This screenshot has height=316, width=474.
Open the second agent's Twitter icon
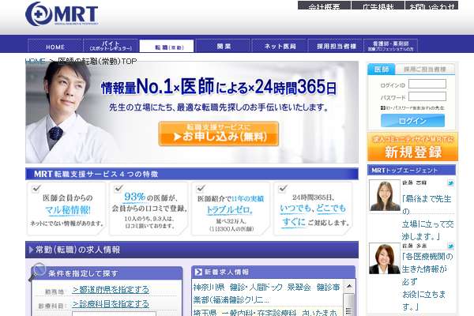(449, 246)
